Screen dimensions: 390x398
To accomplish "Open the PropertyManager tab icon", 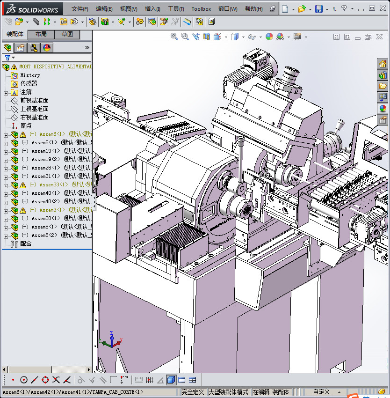I will [21, 48].
